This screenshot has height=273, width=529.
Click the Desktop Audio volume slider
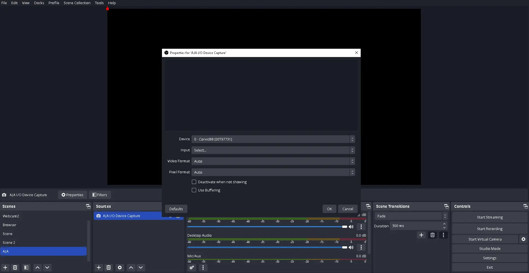(265, 247)
